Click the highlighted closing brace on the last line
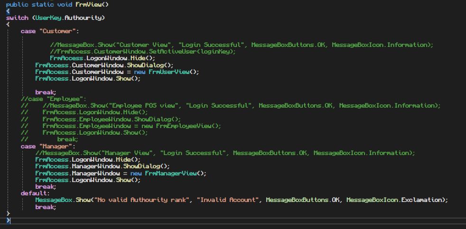The height and width of the screenshot is (229, 466). pyautogui.click(x=8, y=220)
